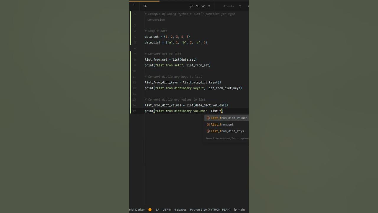378x213 pixels.
Task: Toggle Match Case (Cc) search option
Action: 197,6
